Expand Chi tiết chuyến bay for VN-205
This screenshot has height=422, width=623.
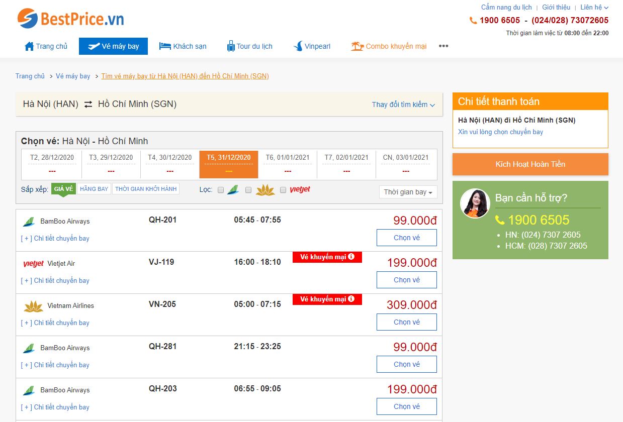click(x=55, y=323)
